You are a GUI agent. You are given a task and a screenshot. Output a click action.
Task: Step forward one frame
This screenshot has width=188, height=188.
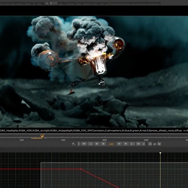(x=126, y=144)
